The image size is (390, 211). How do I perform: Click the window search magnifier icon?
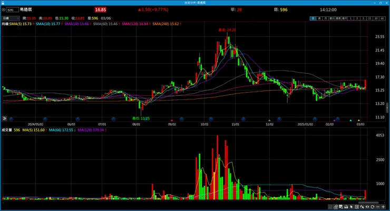point(341,207)
